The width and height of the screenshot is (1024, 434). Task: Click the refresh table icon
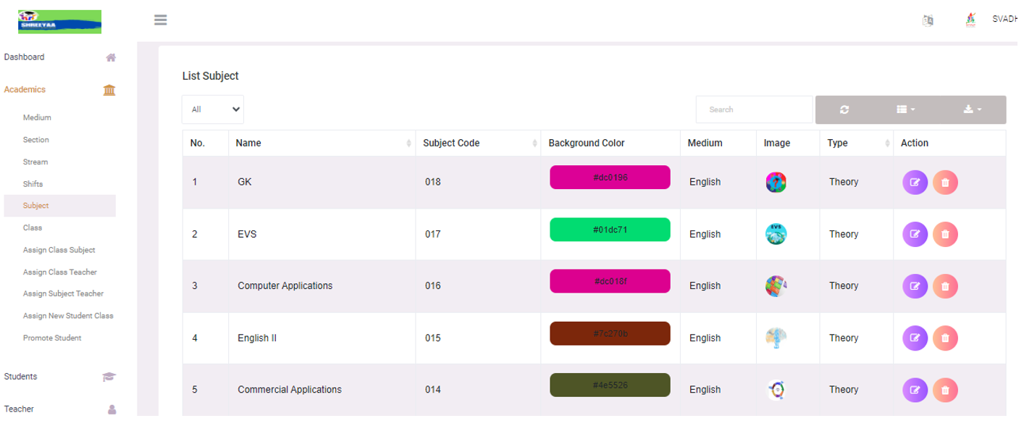[844, 109]
